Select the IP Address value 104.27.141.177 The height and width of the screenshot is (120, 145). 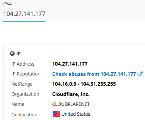click(70, 64)
